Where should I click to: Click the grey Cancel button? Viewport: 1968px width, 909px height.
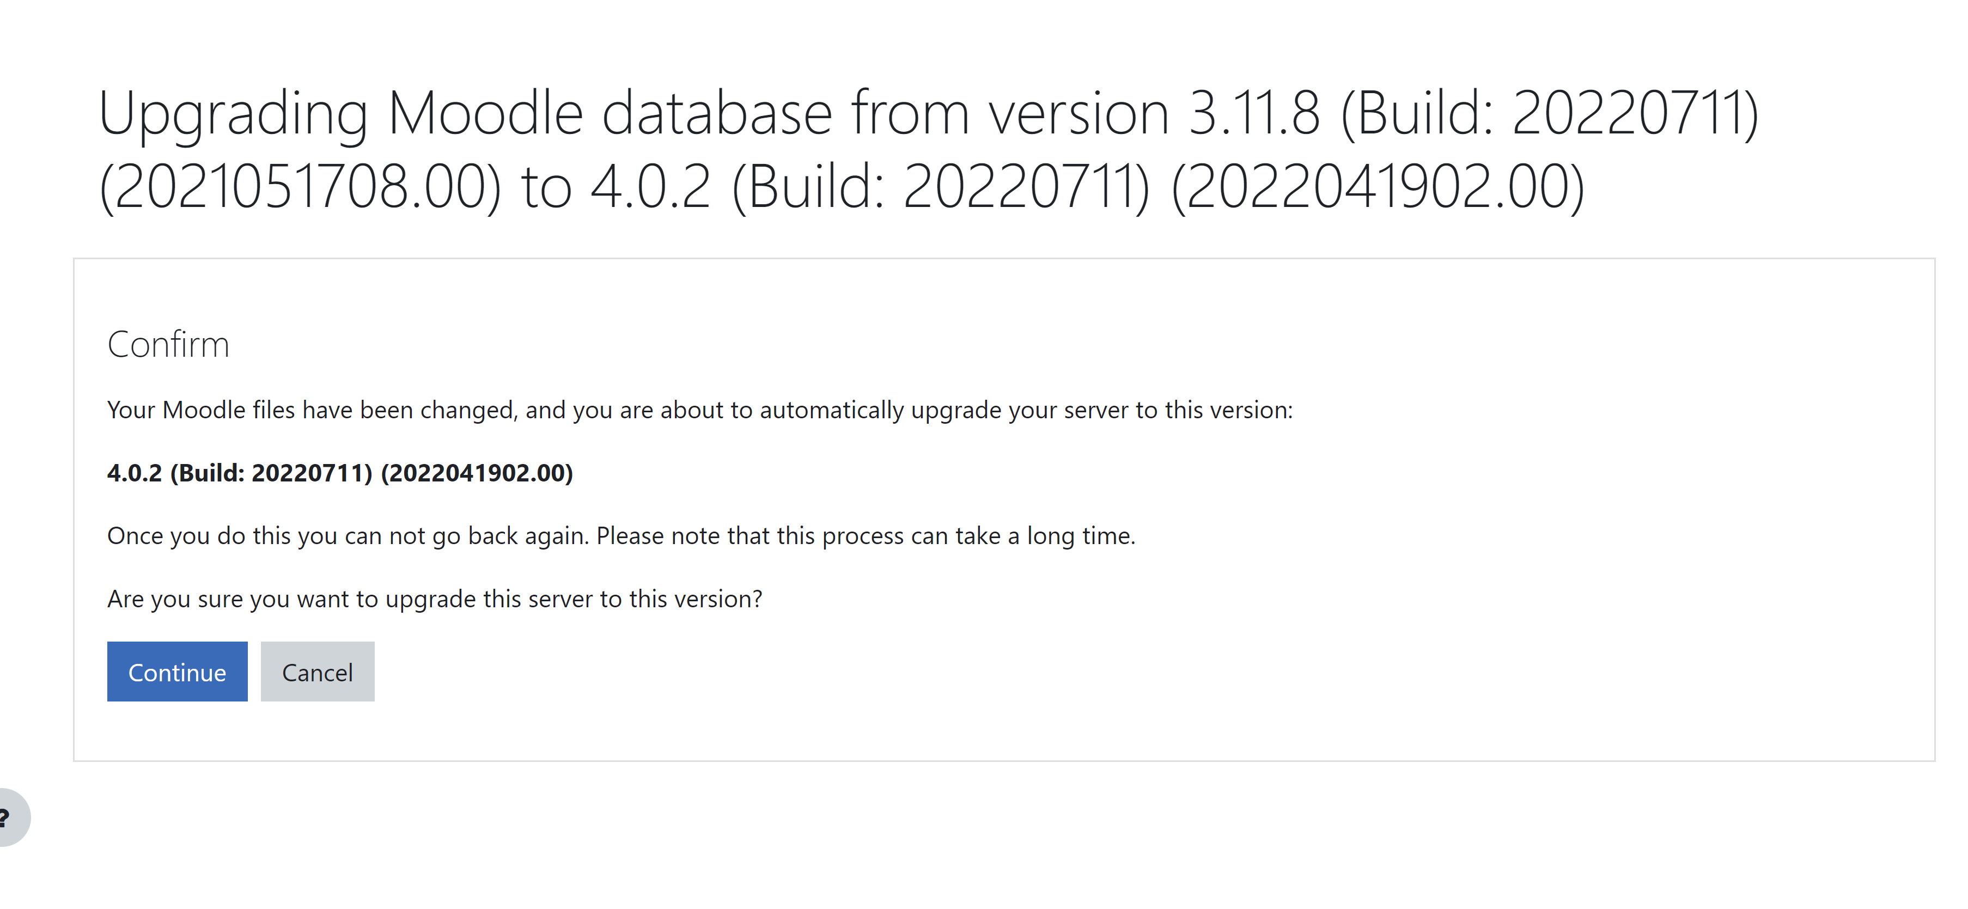317,672
